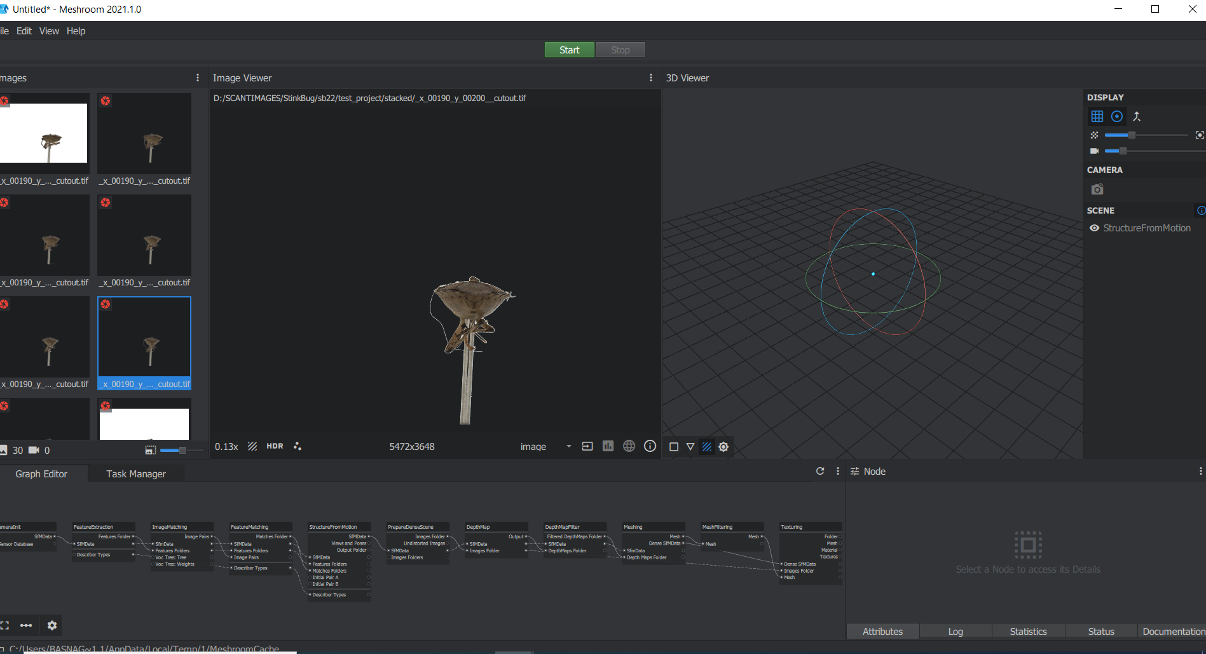Screen dimensions: 1206x654
Task: Open the globe viewer icon in Image Viewer
Action: (x=629, y=446)
